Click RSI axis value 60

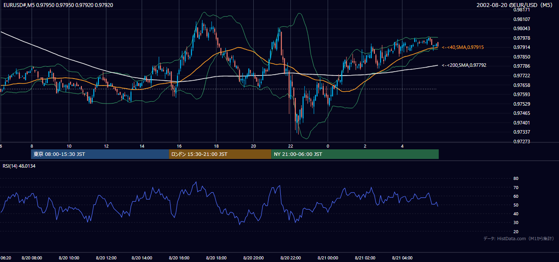coord(516,196)
